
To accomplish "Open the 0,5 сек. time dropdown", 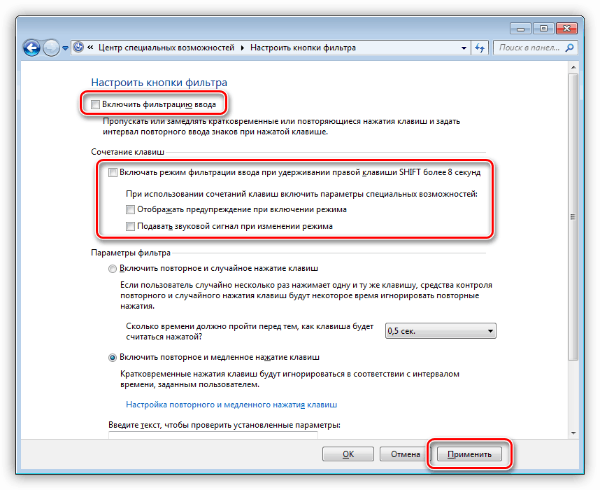I will [x=441, y=330].
